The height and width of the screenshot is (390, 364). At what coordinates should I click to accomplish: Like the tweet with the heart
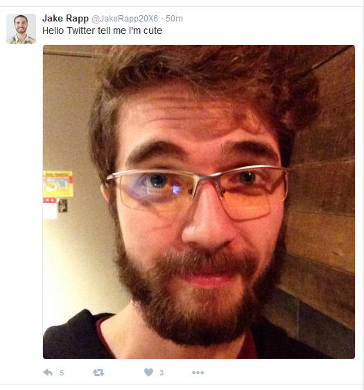[x=148, y=373]
